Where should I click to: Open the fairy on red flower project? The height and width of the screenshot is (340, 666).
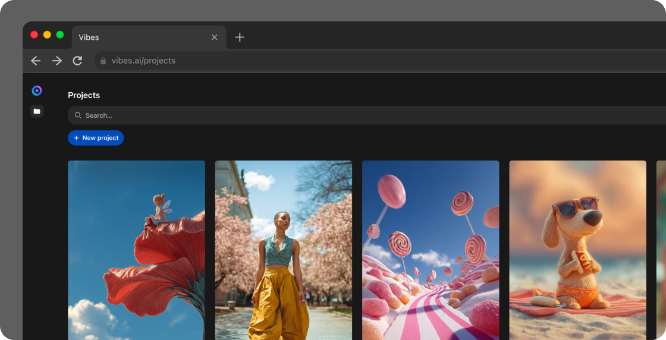[136, 250]
